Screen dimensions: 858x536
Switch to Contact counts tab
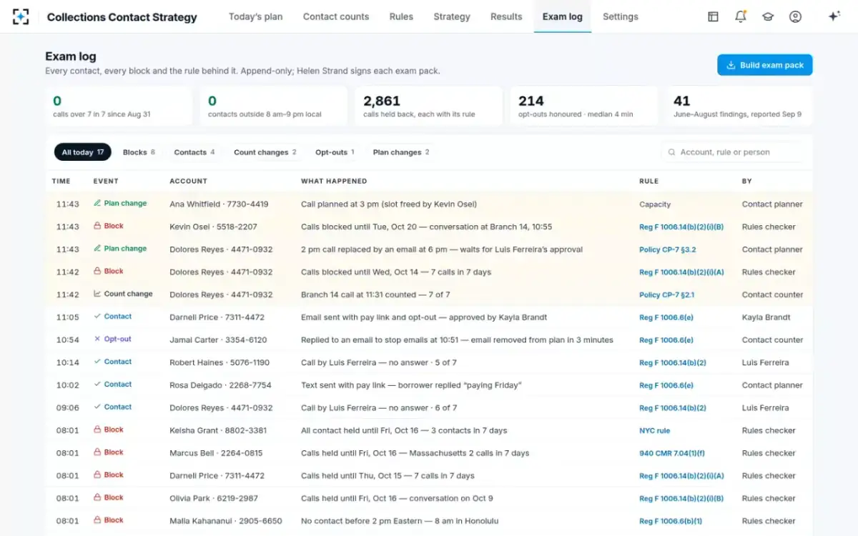click(336, 16)
